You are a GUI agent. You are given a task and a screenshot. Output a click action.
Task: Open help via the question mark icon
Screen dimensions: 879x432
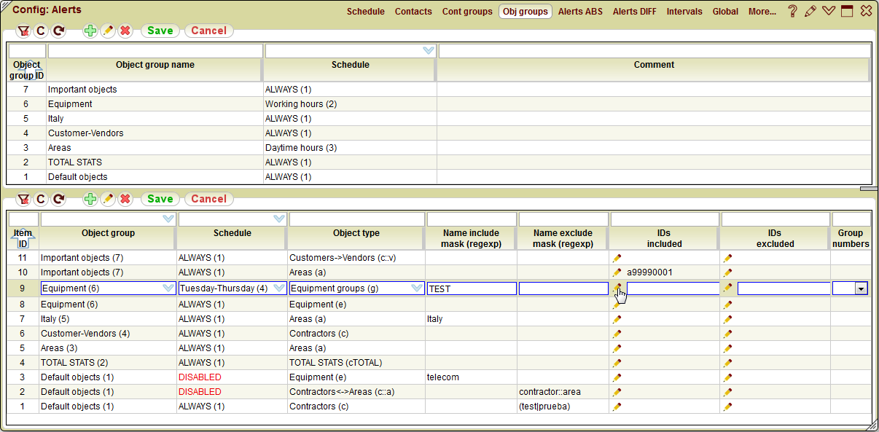click(x=792, y=11)
